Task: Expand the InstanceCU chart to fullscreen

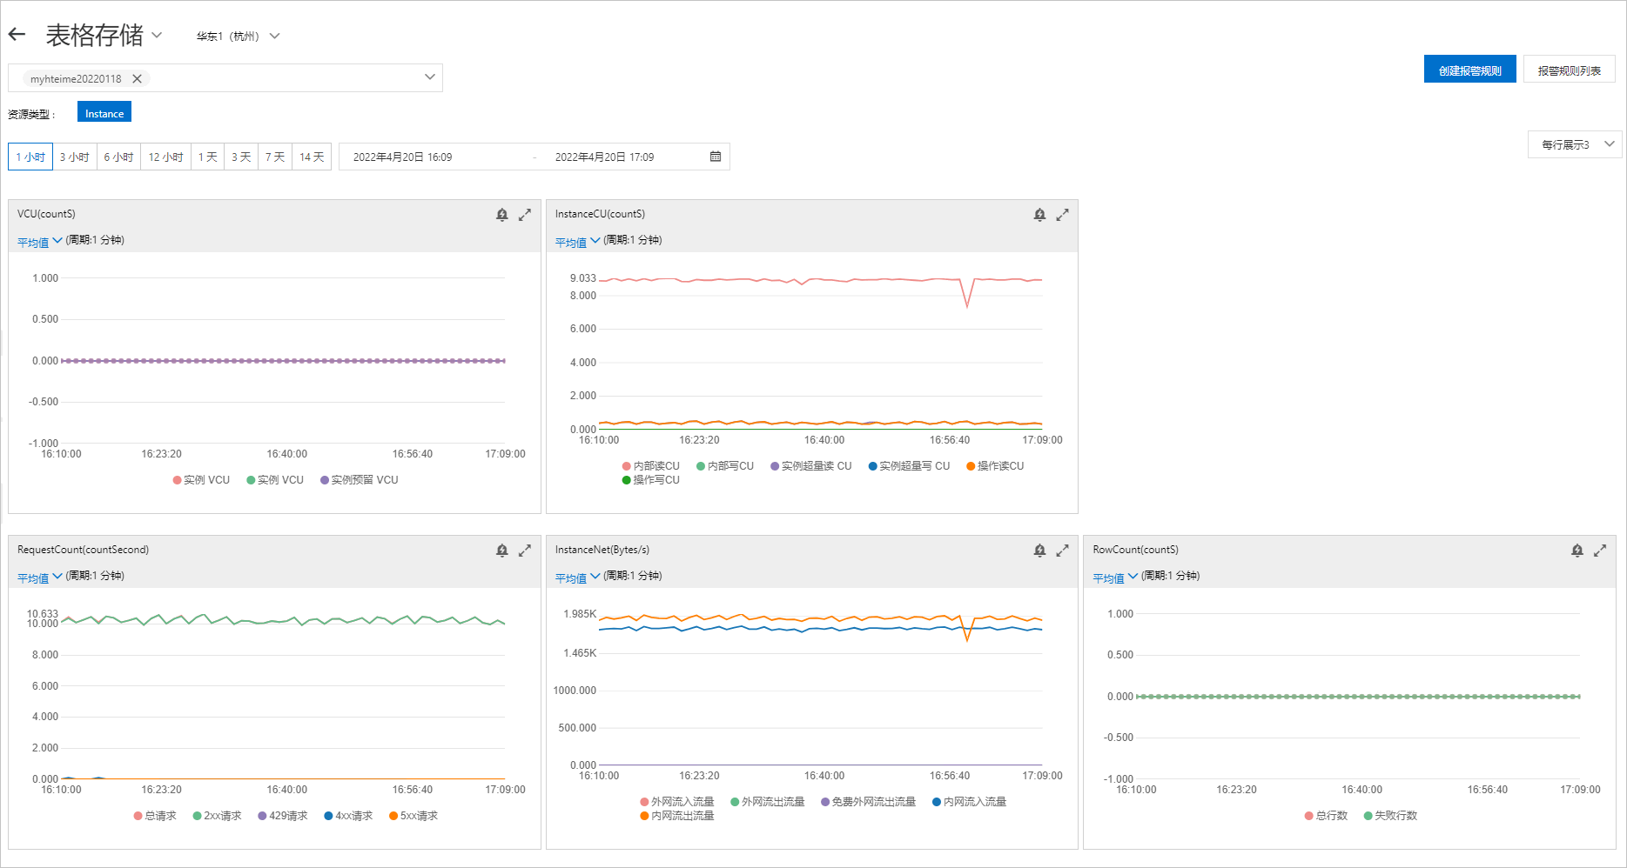Action: (x=1062, y=215)
